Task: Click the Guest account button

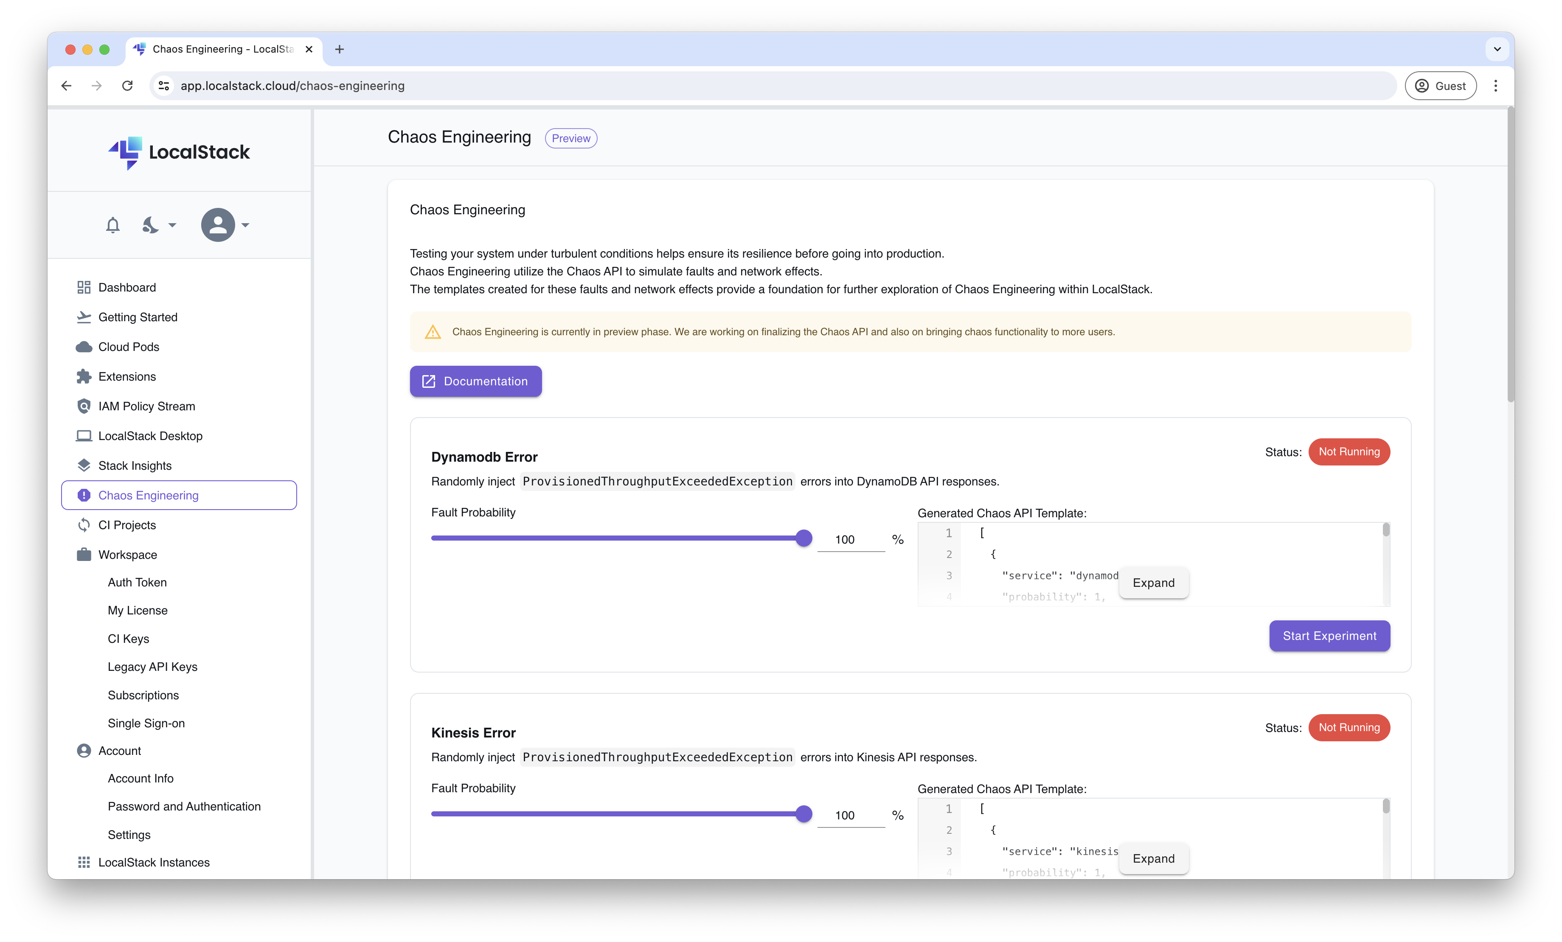Action: click(x=1440, y=86)
